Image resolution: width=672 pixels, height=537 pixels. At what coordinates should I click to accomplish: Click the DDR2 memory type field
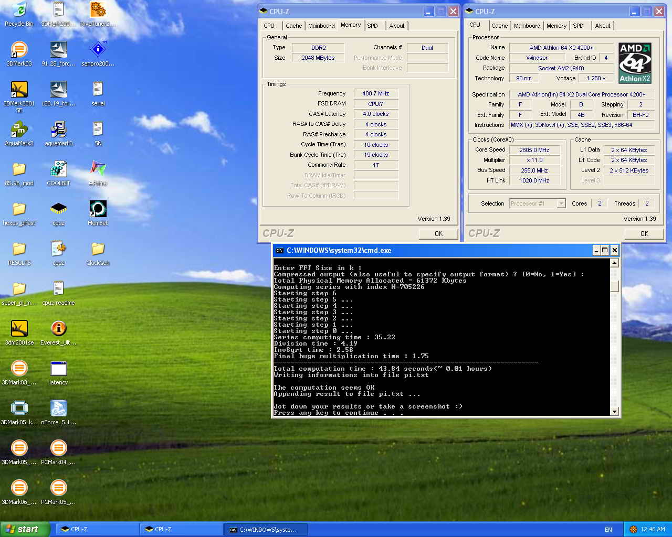coord(318,48)
